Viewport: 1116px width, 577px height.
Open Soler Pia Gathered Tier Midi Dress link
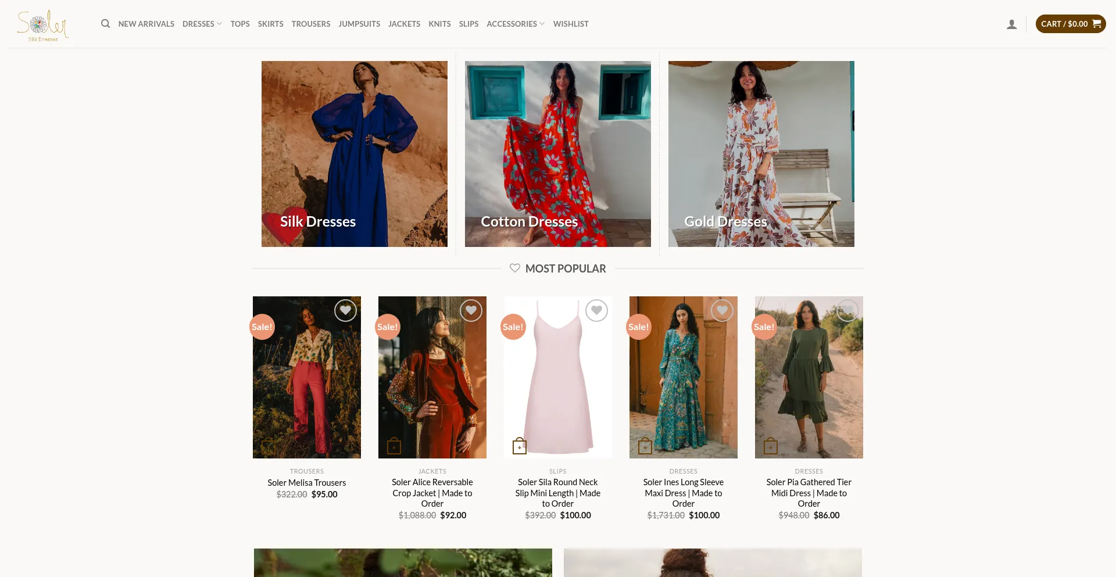click(809, 493)
